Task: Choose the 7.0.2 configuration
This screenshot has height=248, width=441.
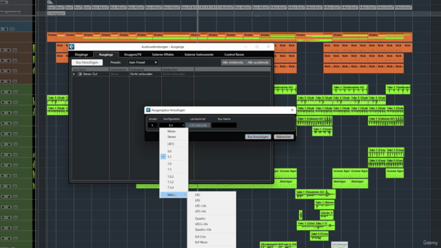Action: (x=174, y=176)
